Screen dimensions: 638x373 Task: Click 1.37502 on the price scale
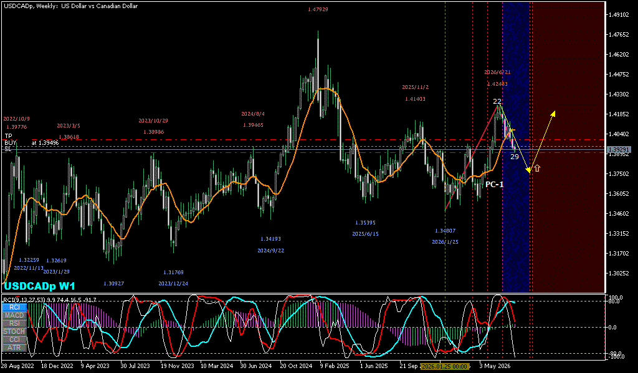pyautogui.click(x=619, y=174)
